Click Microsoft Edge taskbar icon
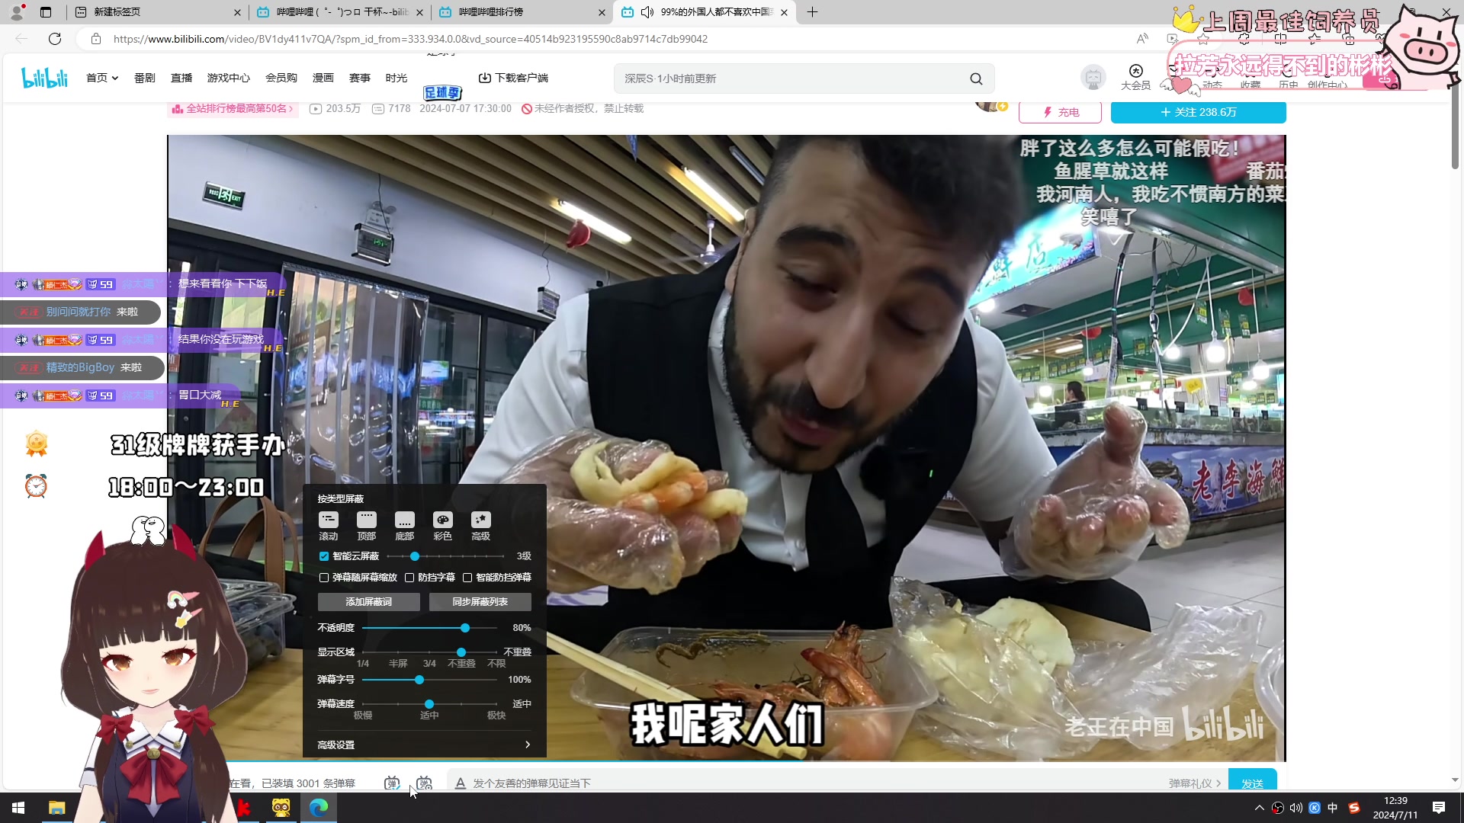Image resolution: width=1464 pixels, height=823 pixels. coord(319,808)
